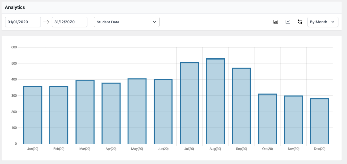
Task: Click the Jan(20) bar
Action: 33,115
